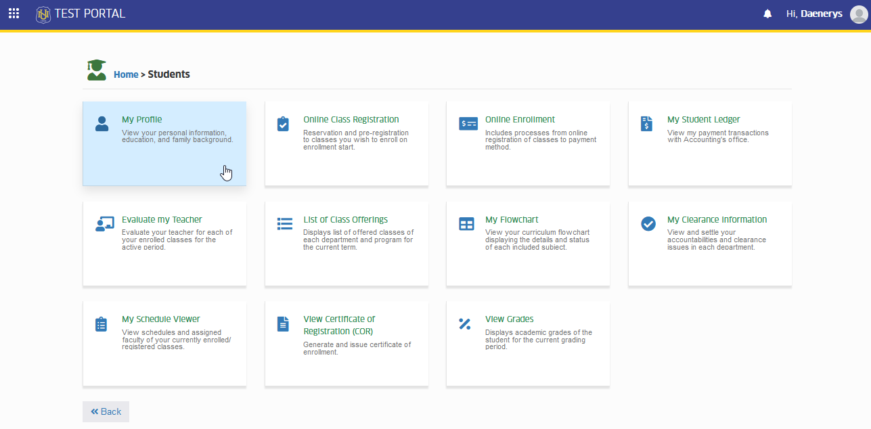Image resolution: width=871 pixels, height=429 pixels.
Task: Click the Students breadcrumb text
Action: pyautogui.click(x=169, y=74)
